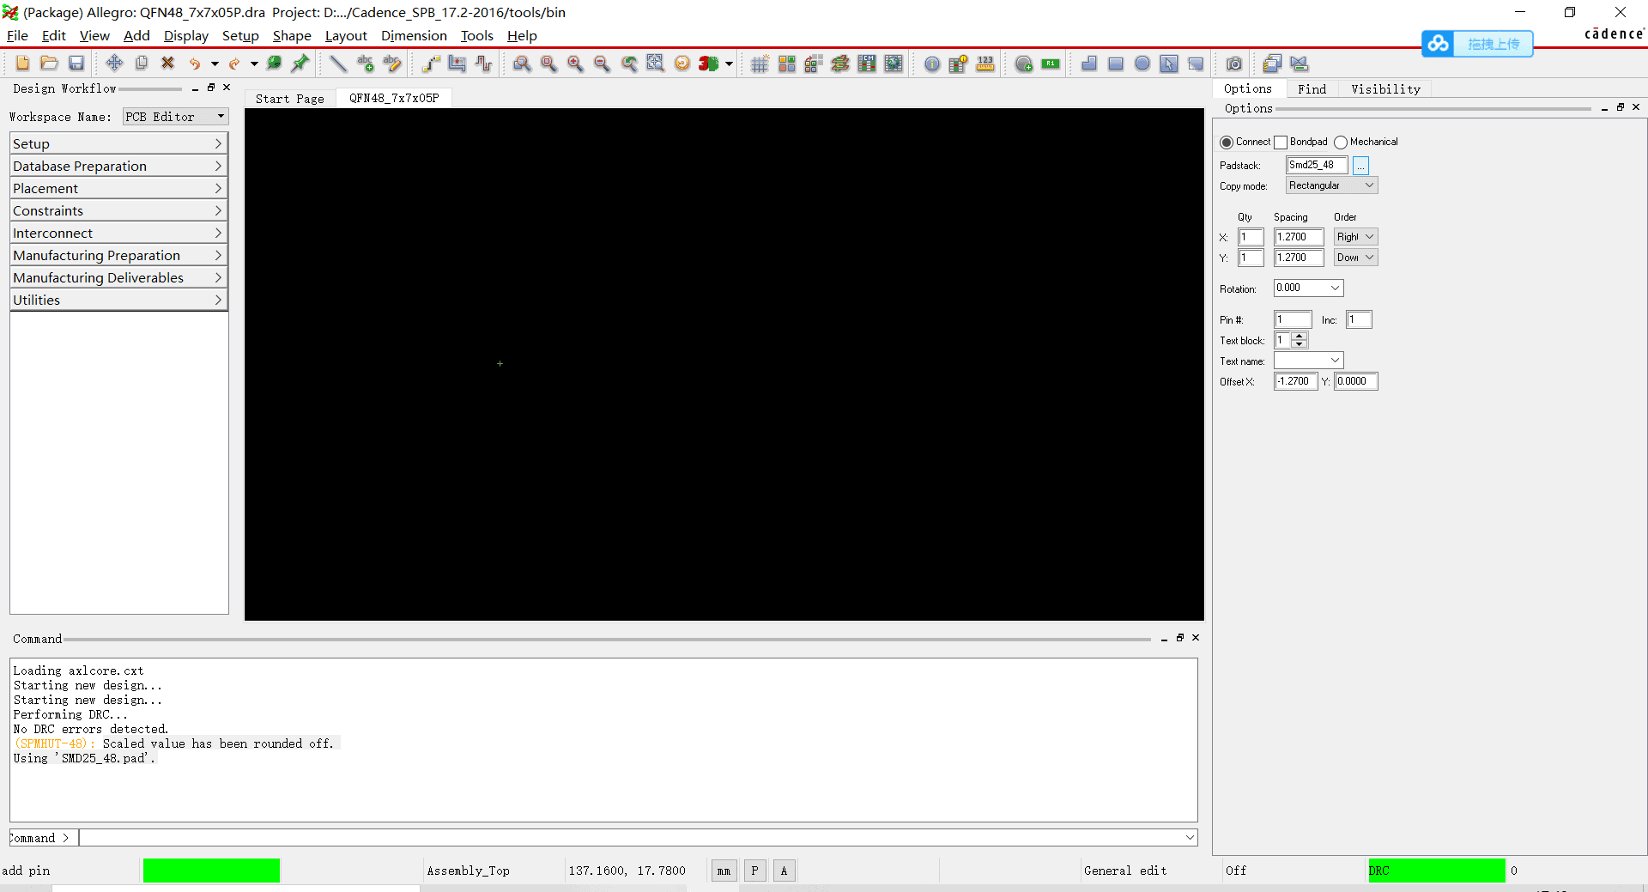Click the Pin # input field
This screenshot has height=892, width=1648.
coord(1293,319)
